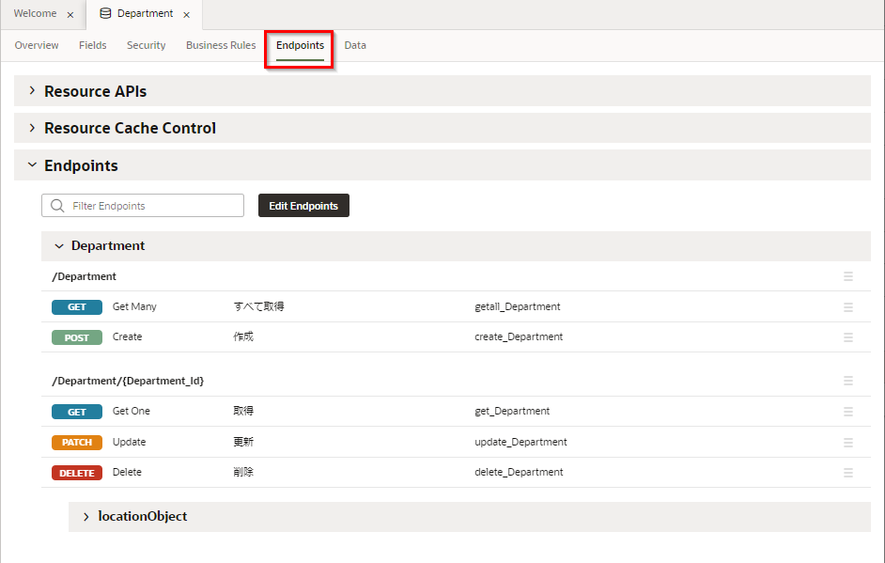Open menu icon for /Department/{Department_Id} row
Image resolution: width=885 pixels, height=563 pixels.
[x=847, y=381]
